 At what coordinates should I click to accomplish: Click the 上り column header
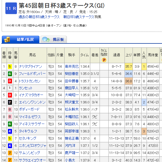point(129,55)
